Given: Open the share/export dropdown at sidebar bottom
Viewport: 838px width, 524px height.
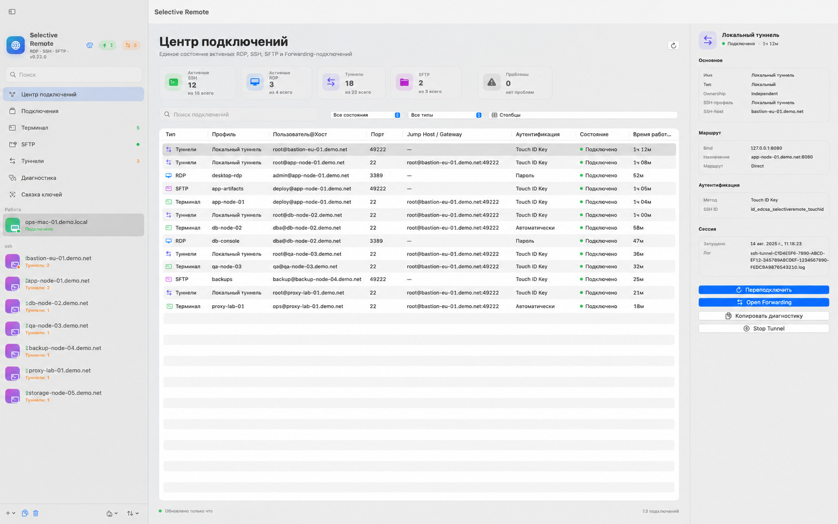Looking at the screenshot, I should 111,513.
